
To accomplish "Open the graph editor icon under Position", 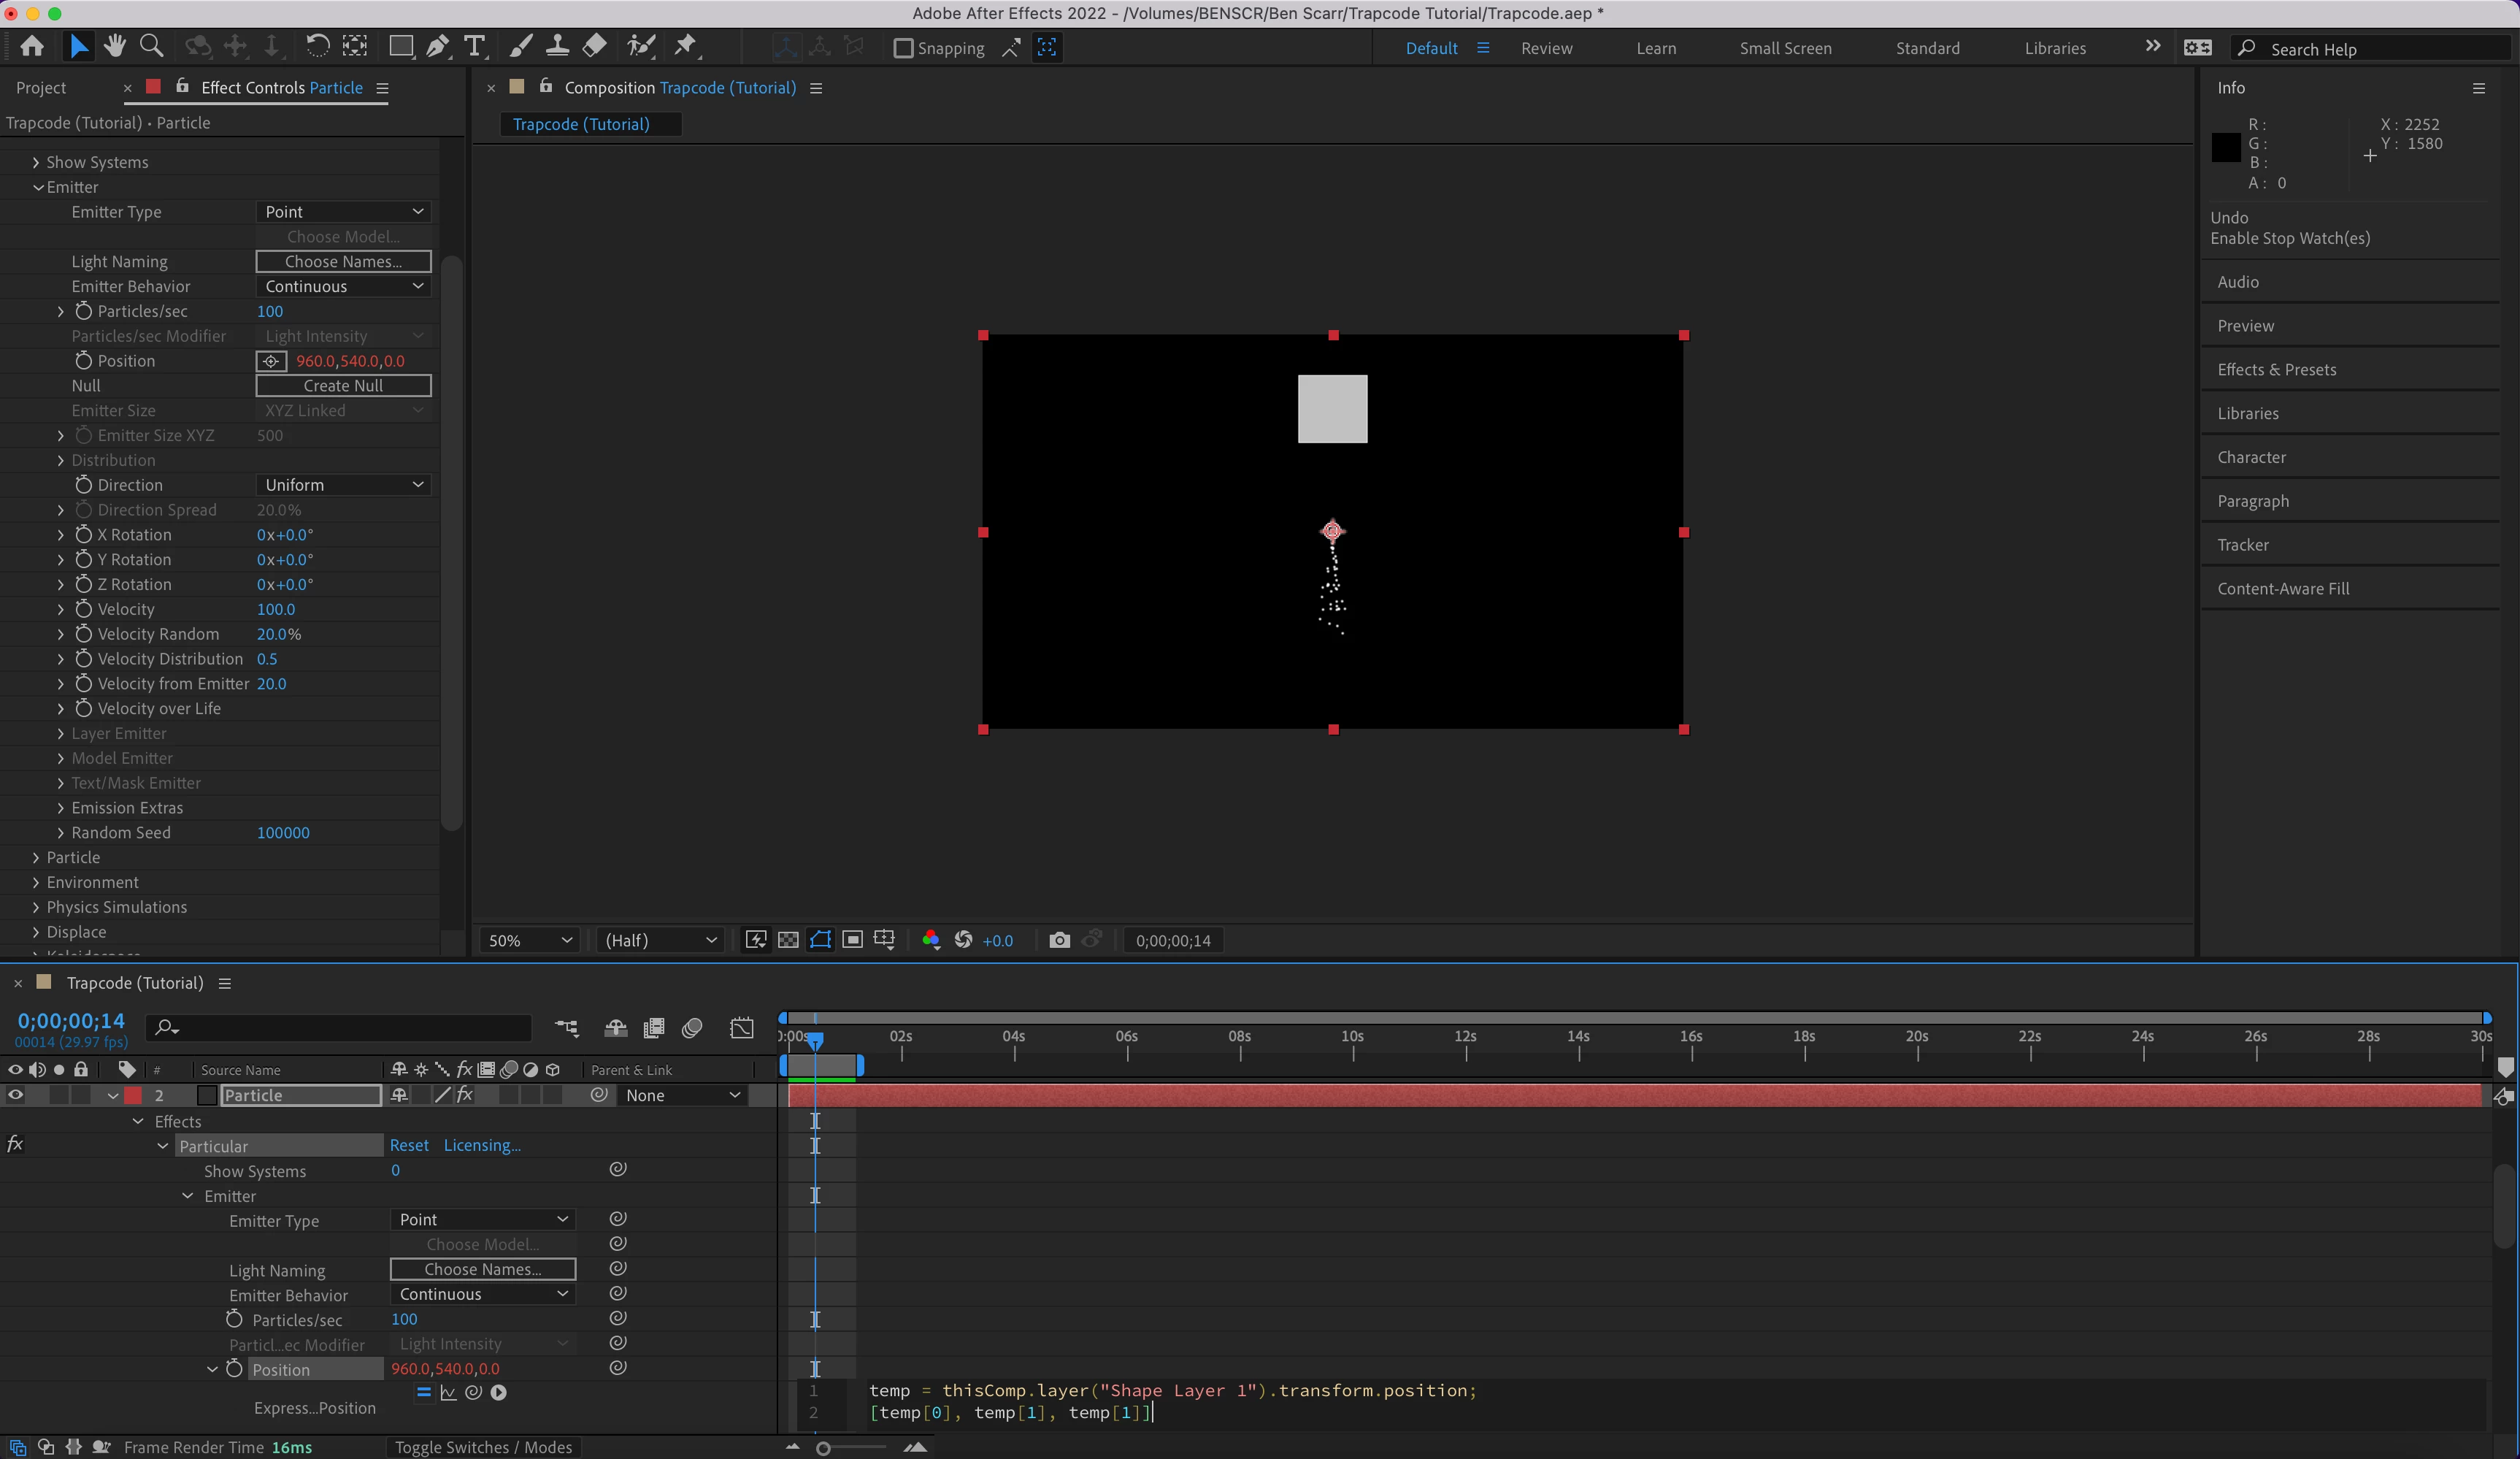I will [448, 1392].
